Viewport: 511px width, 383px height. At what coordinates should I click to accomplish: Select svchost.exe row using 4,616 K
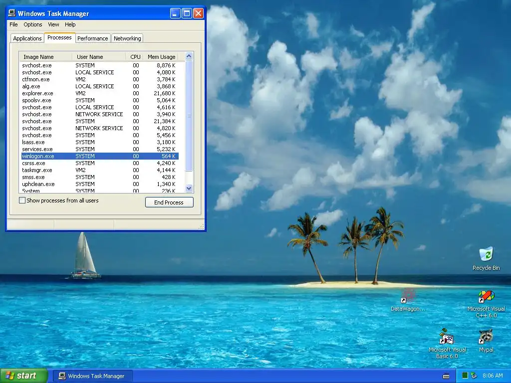(x=100, y=107)
